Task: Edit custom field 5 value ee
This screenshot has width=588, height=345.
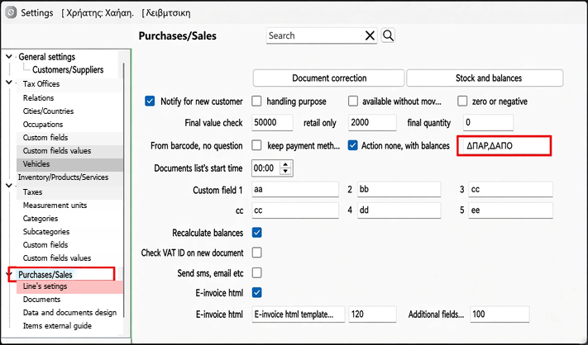Action: (510, 210)
